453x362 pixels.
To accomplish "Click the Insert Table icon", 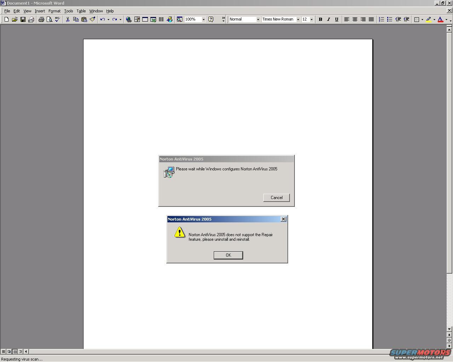I will pos(145,19).
